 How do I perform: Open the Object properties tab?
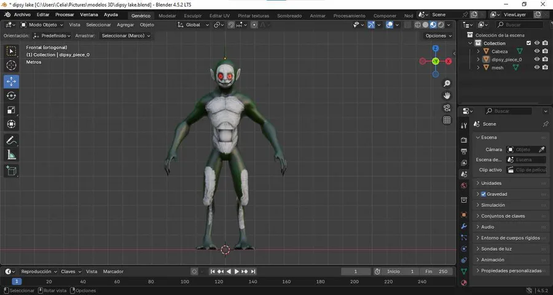(464, 214)
